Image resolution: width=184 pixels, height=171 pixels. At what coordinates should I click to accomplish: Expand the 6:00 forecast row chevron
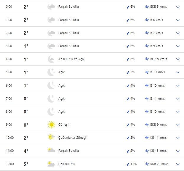click(x=178, y=86)
